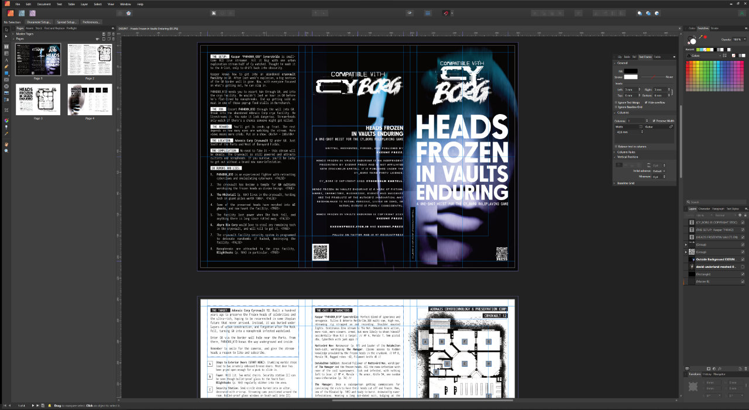Select the Picture Frame Rectangle tool
Viewport: 749px width, 410px height.
click(x=6, y=80)
